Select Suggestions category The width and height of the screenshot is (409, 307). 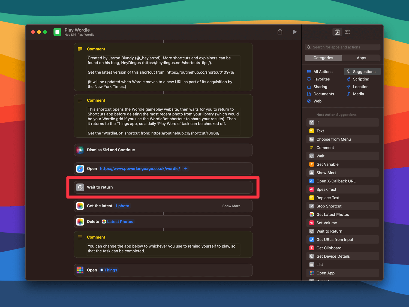tap(362, 72)
